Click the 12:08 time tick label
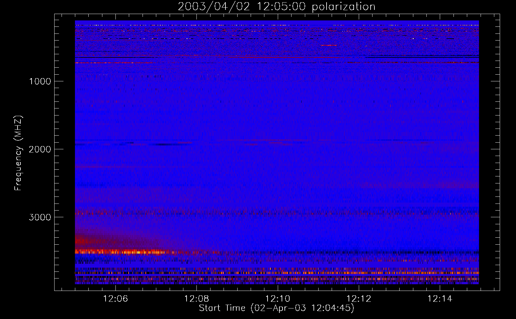Viewport: 516px width, 319px height. point(197,299)
